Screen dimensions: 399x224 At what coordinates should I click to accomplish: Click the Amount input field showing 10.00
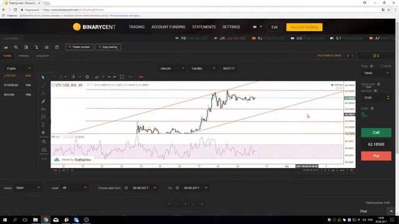[373, 98]
